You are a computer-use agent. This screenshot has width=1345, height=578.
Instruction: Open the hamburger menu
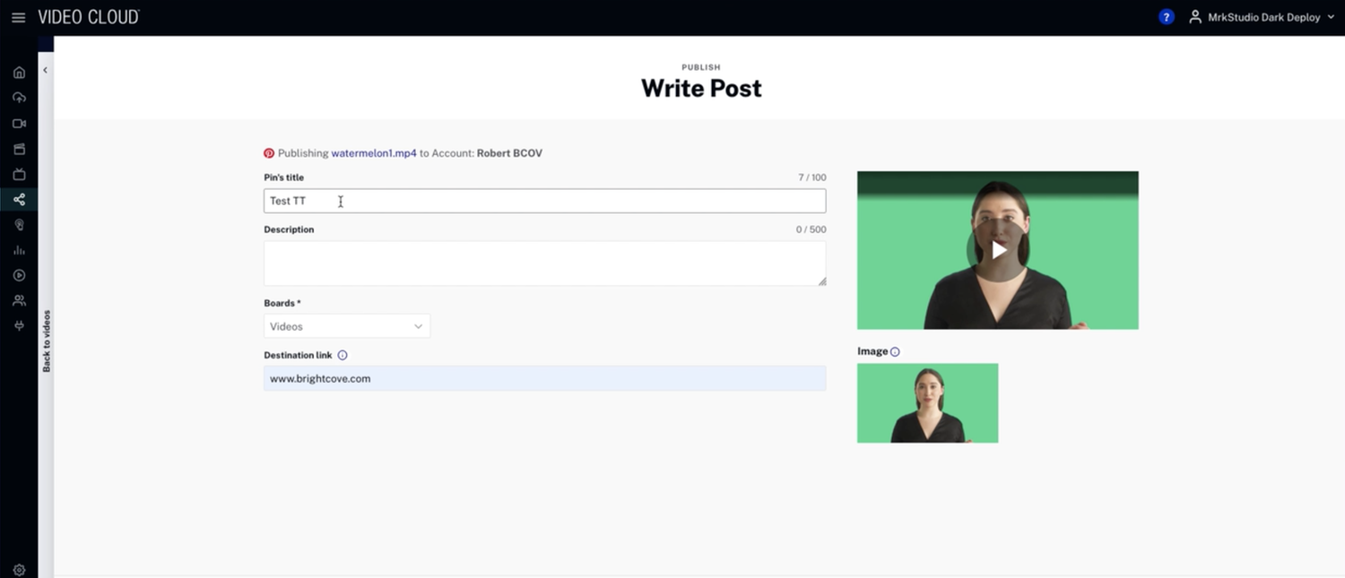pos(18,18)
